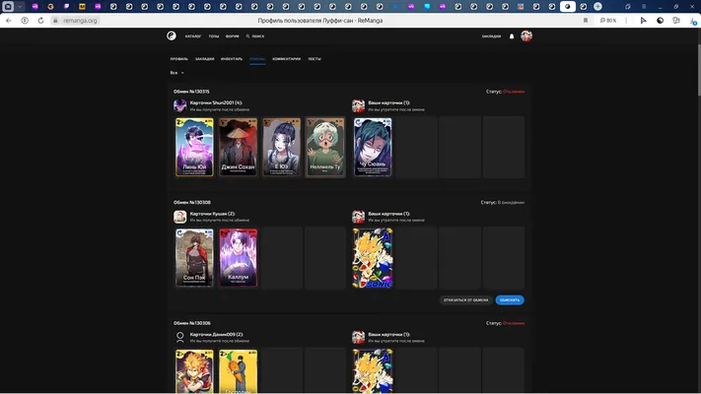Go back with browser back arrow

pos(9,21)
